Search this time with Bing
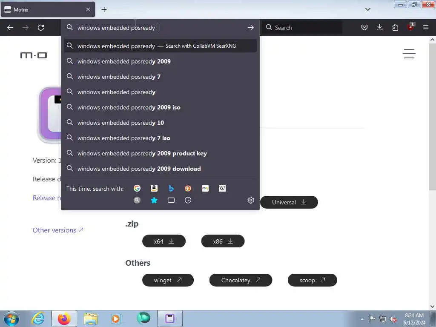The height and width of the screenshot is (327, 436). [x=171, y=188]
